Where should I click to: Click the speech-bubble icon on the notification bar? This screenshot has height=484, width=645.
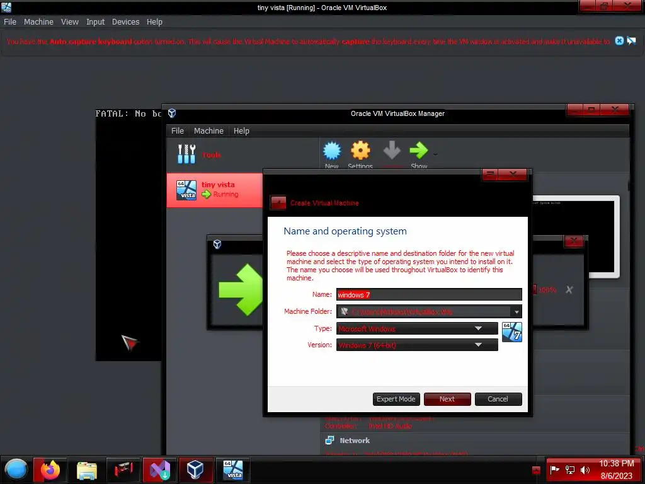pyautogui.click(x=631, y=41)
